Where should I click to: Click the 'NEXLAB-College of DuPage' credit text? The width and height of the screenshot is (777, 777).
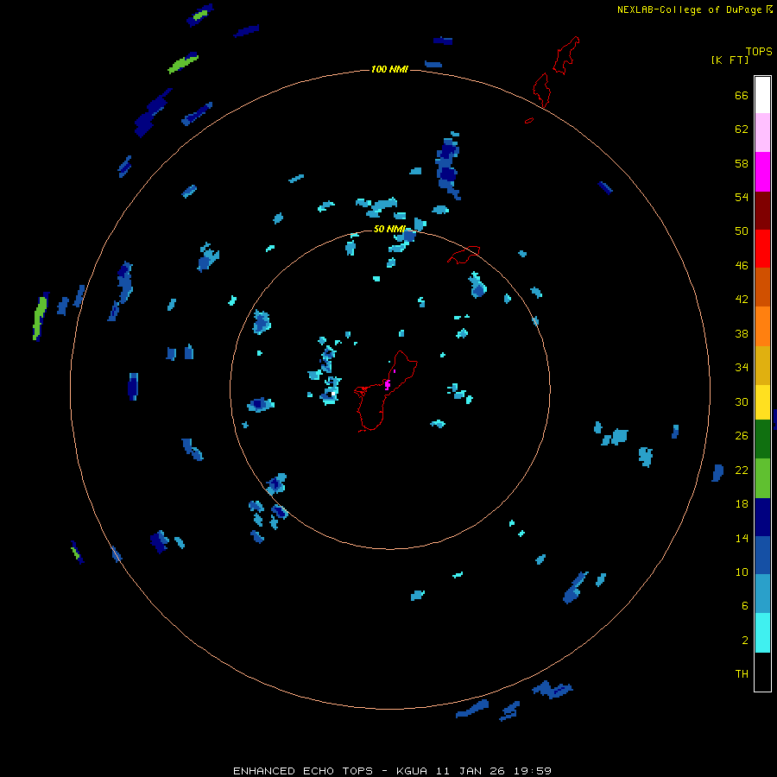coord(690,9)
